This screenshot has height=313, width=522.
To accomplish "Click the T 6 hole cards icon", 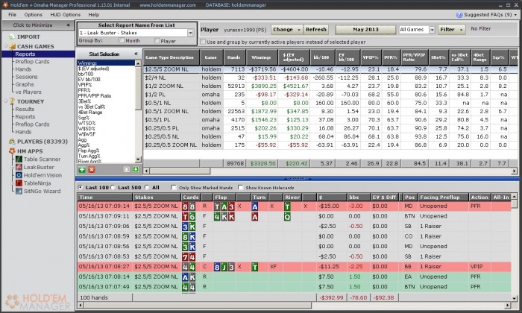I will [x=189, y=217].
